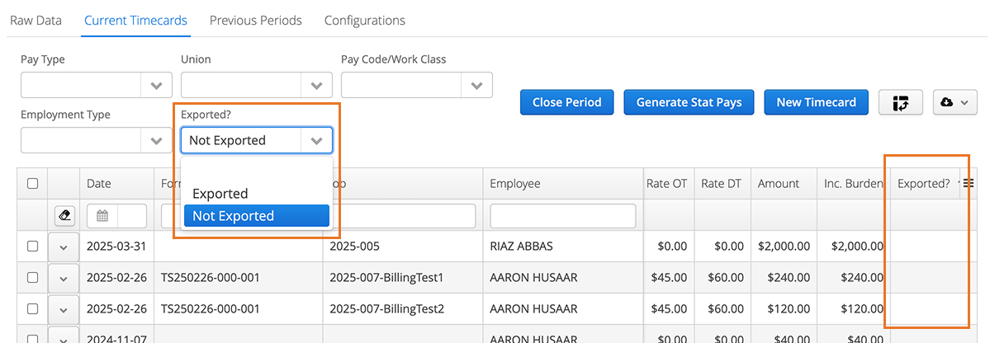Open the grid column menu icon

(969, 183)
